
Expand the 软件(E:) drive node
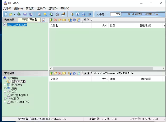tap(5, 99)
